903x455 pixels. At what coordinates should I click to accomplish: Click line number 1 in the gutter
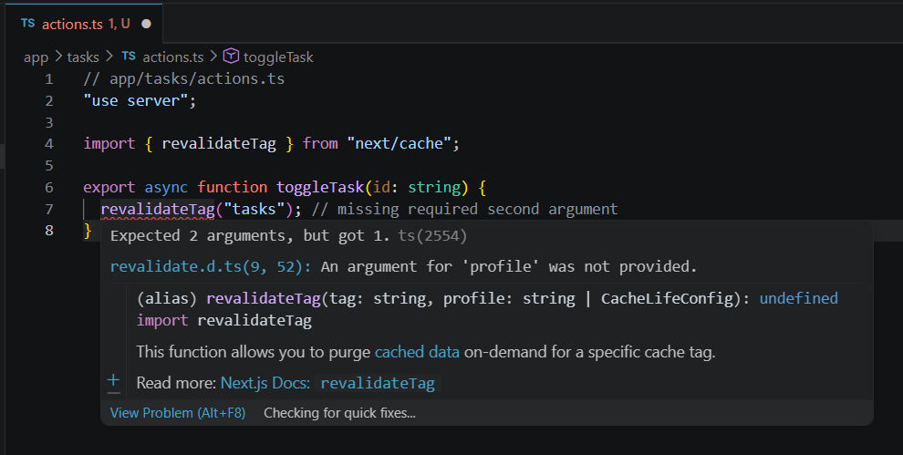(49, 79)
